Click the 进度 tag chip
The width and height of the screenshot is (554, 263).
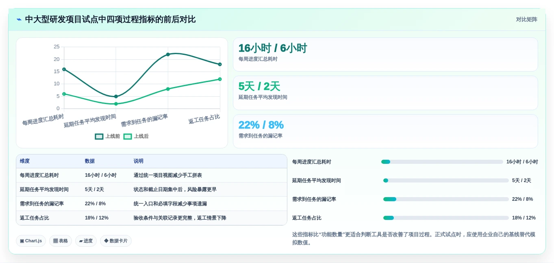tap(86, 241)
